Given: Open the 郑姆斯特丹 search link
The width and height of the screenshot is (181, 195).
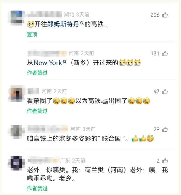Looking at the screenshot, I should [x=63, y=24].
